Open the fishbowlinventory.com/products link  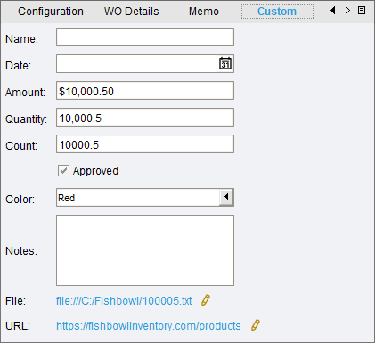[x=149, y=326]
